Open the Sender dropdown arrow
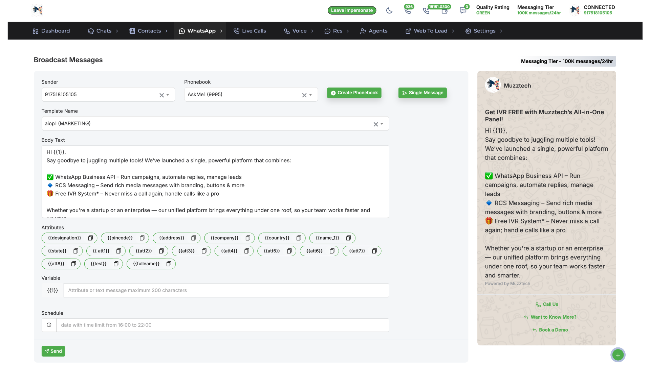 pos(168,95)
